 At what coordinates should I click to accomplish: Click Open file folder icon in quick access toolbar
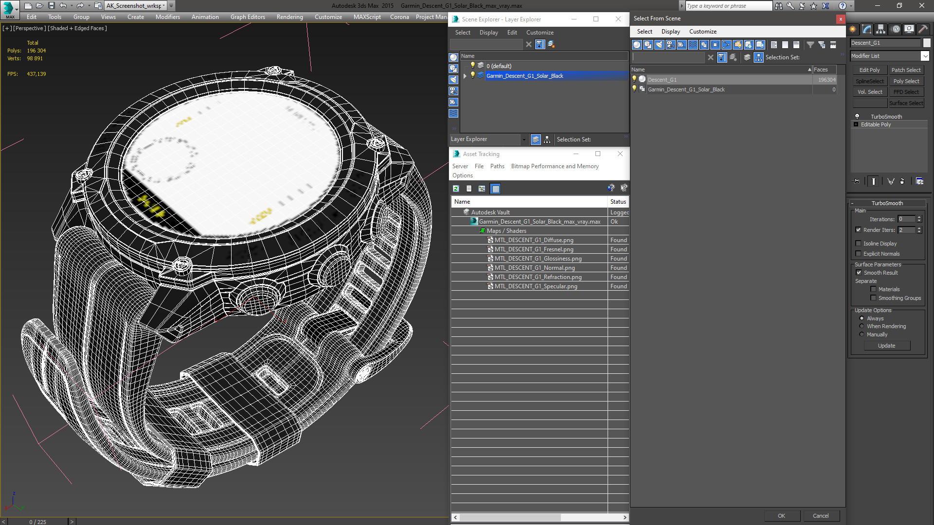click(x=39, y=6)
